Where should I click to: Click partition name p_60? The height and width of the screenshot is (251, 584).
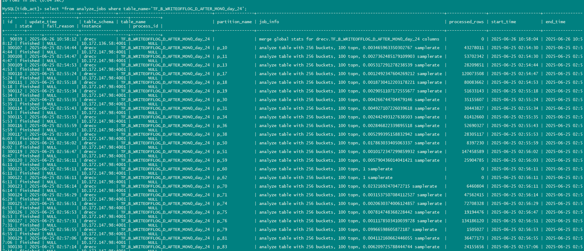pos(222,169)
